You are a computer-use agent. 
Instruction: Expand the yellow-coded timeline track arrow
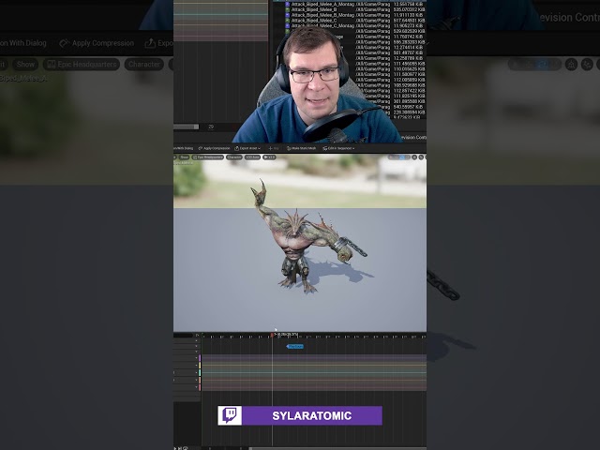pos(196,365)
